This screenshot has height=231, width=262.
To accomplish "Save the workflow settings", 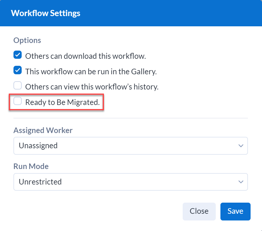I will [x=235, y=211].
